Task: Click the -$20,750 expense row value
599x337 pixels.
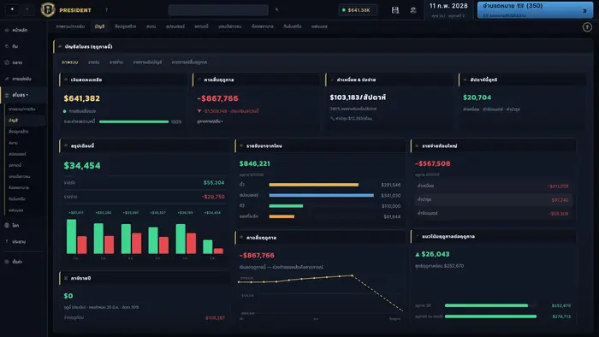Action: pyautogui.click(x=213, y=197)
